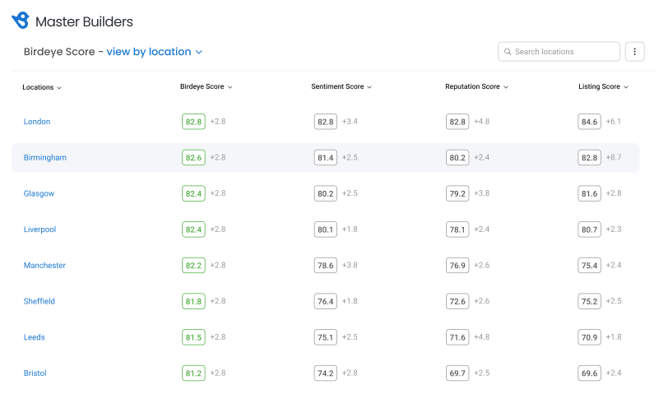Open the Bristol location link
The image size is (668, 394).
[35, 373]
